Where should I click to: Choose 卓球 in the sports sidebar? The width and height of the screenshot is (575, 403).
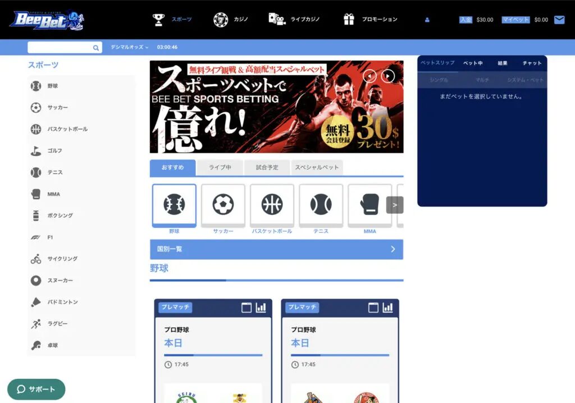coord(81,345)
